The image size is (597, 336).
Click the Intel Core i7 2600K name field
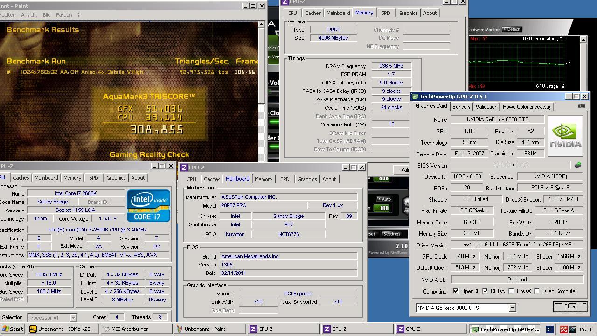click(75, 193)
